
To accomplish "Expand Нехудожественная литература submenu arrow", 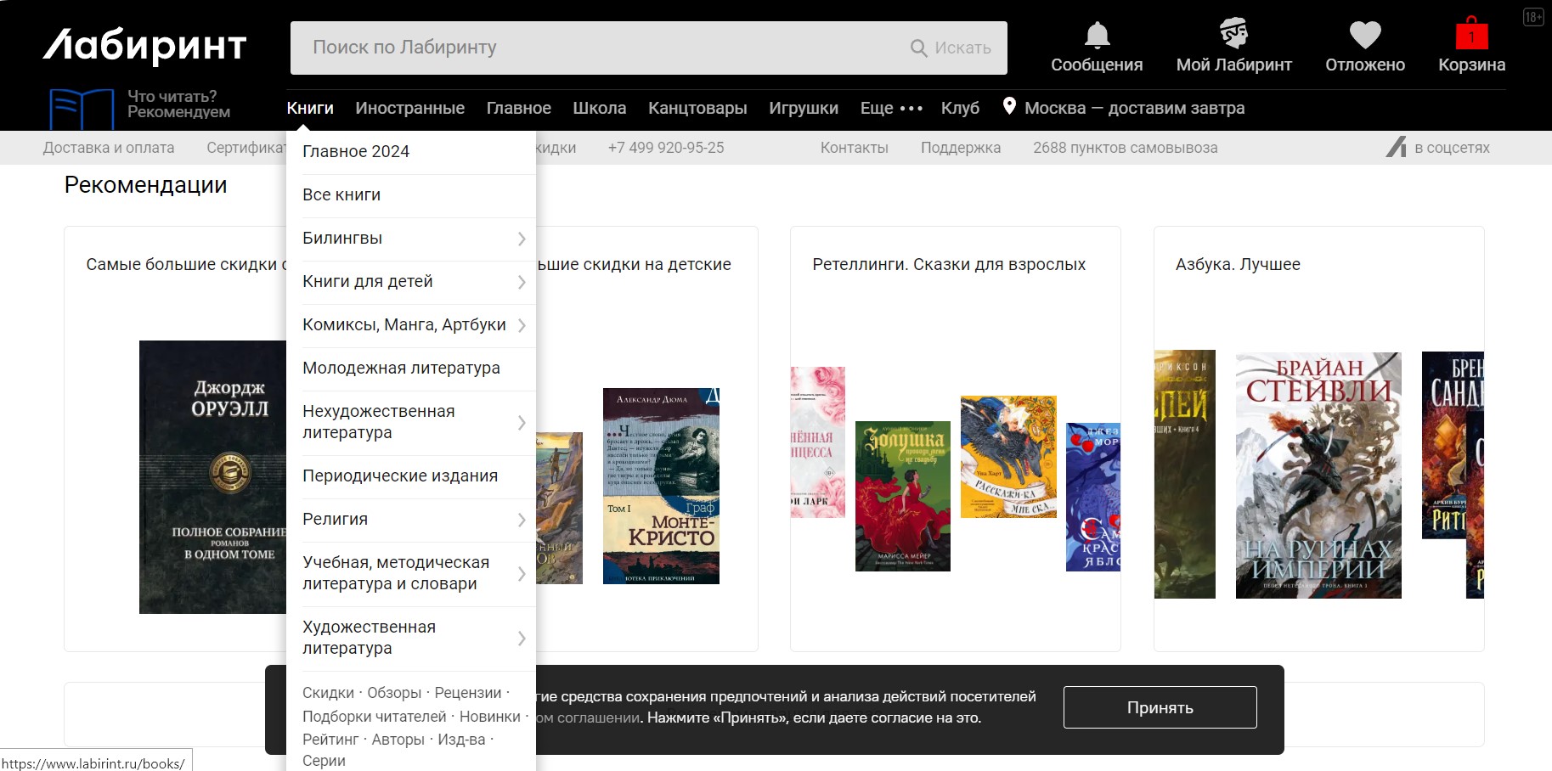I will click(x=522, y=423).
